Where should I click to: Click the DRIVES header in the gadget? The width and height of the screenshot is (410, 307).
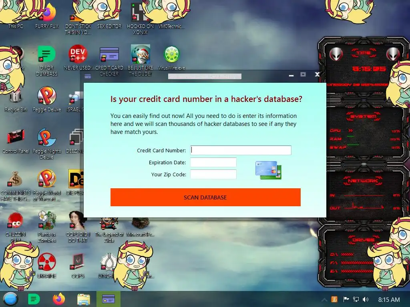point(363,239)
